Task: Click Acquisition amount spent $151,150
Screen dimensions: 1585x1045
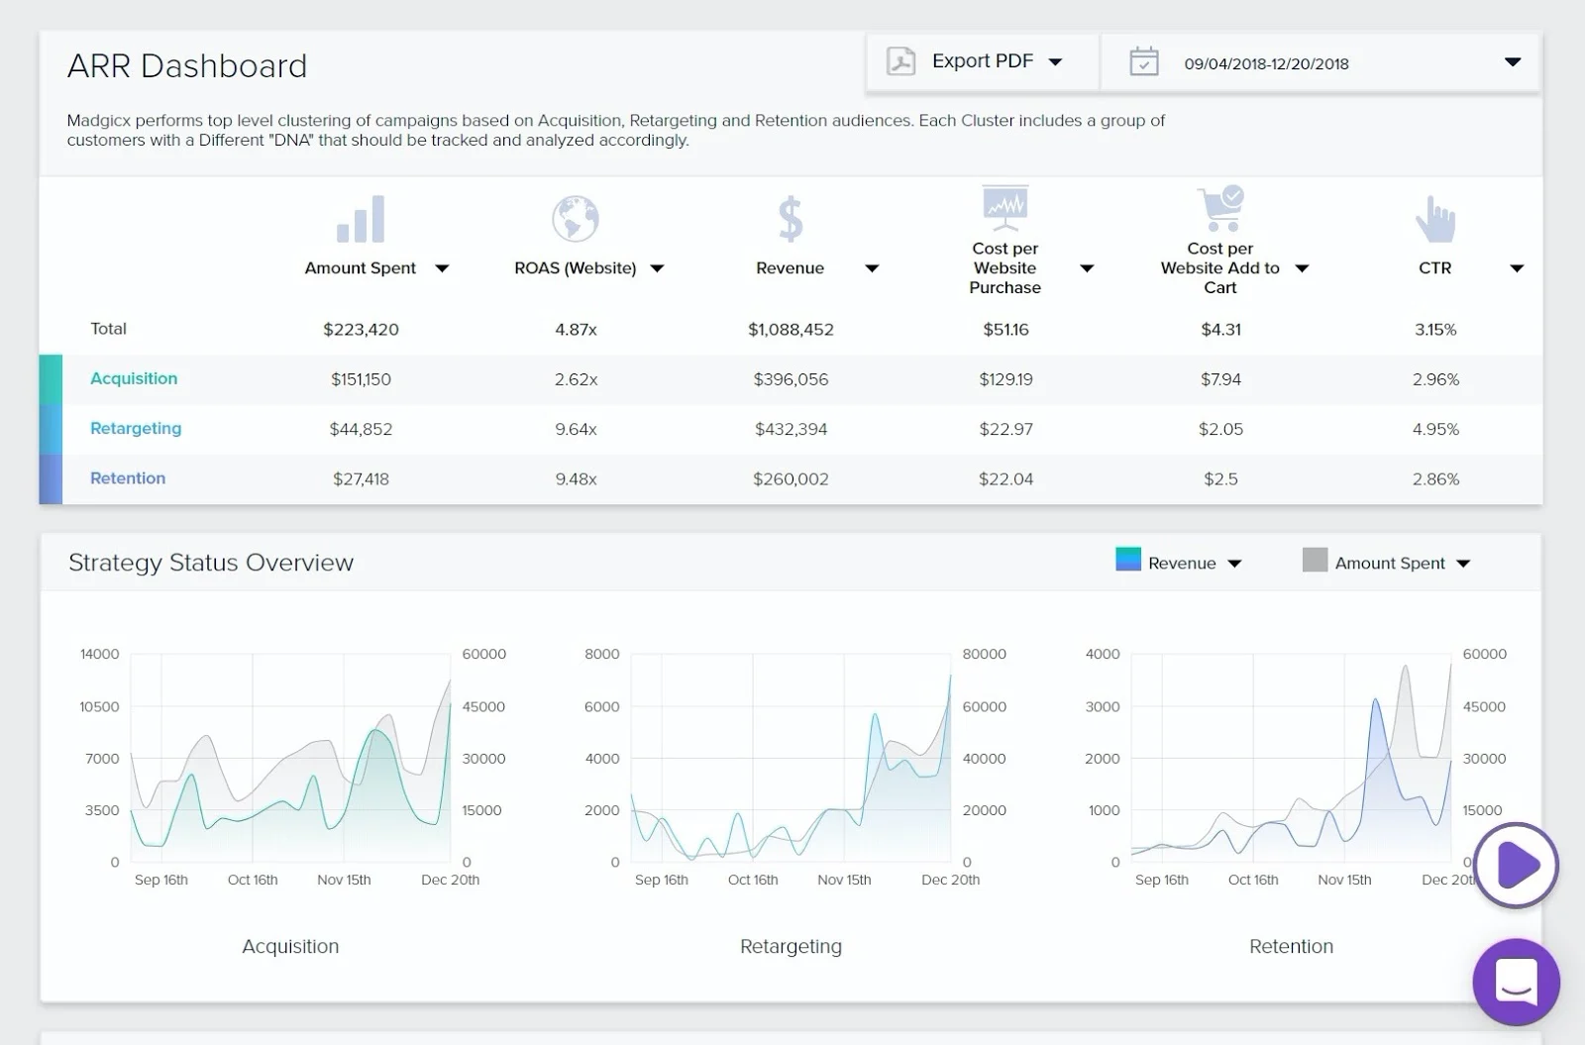Action: coord(361,379)
